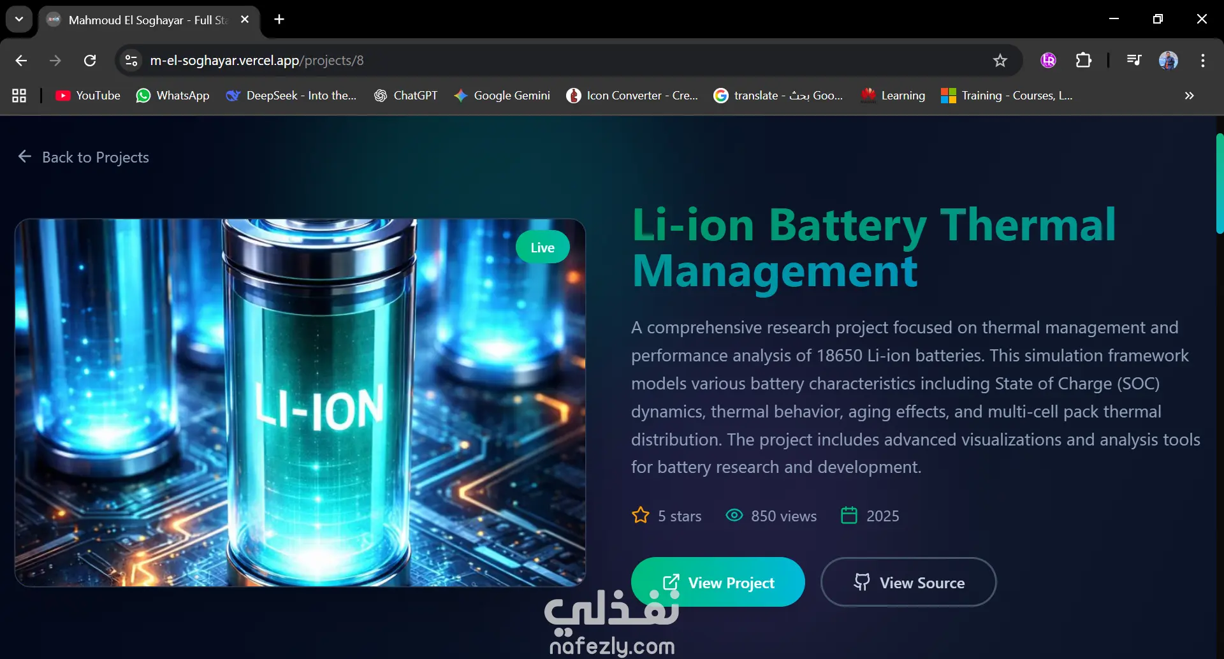This screenshot has height=659, width=1224.
Task: View site information icon in address bar
Action: [x=131, y=61]
